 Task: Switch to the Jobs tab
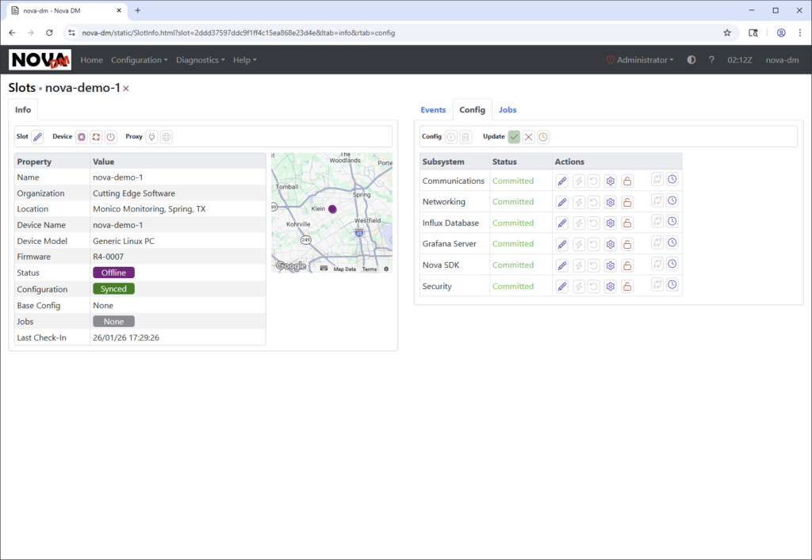click(507, 110)
